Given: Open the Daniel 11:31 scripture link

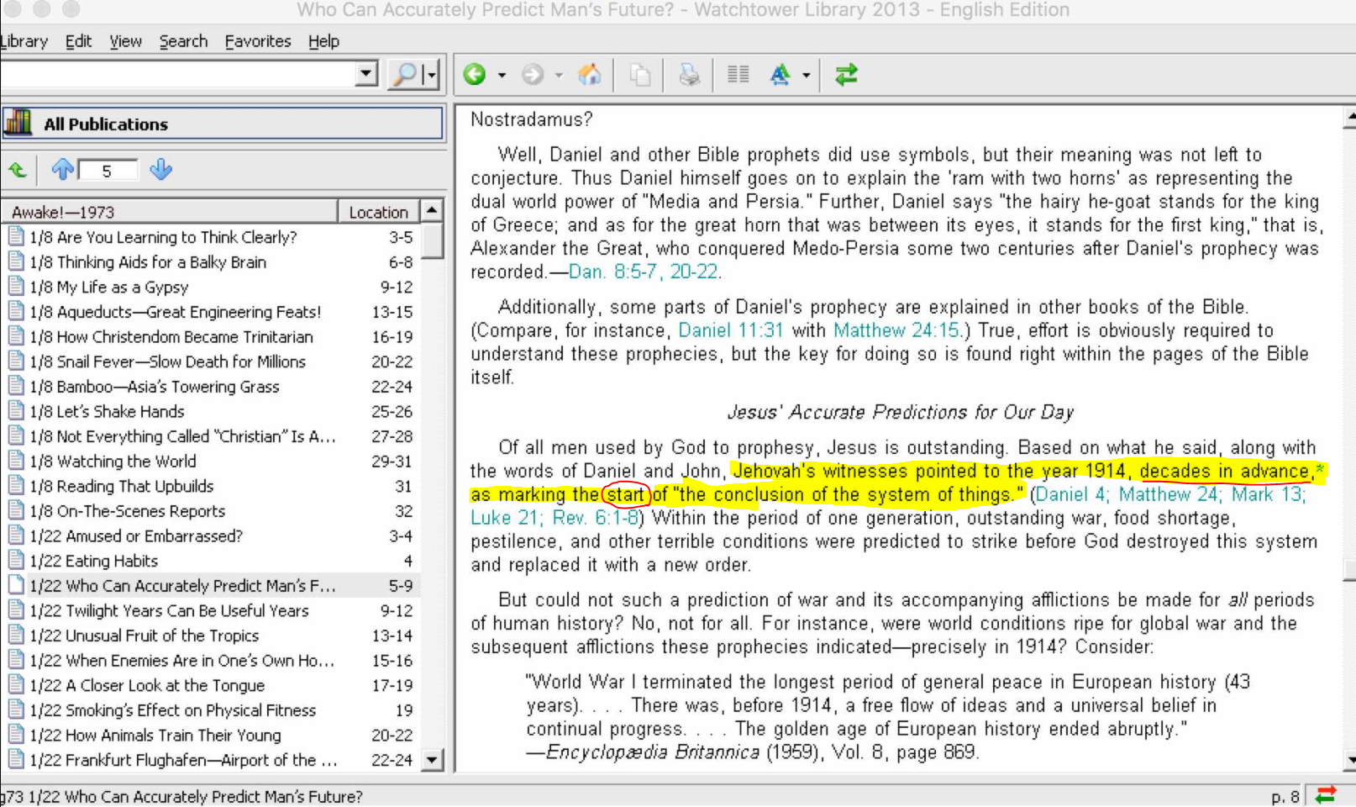Looking at the screenshot, I should point(730,330).
